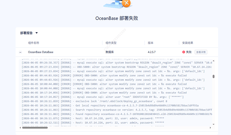
Task: Select the Get local repository log line
Action: tap(110, 106)
